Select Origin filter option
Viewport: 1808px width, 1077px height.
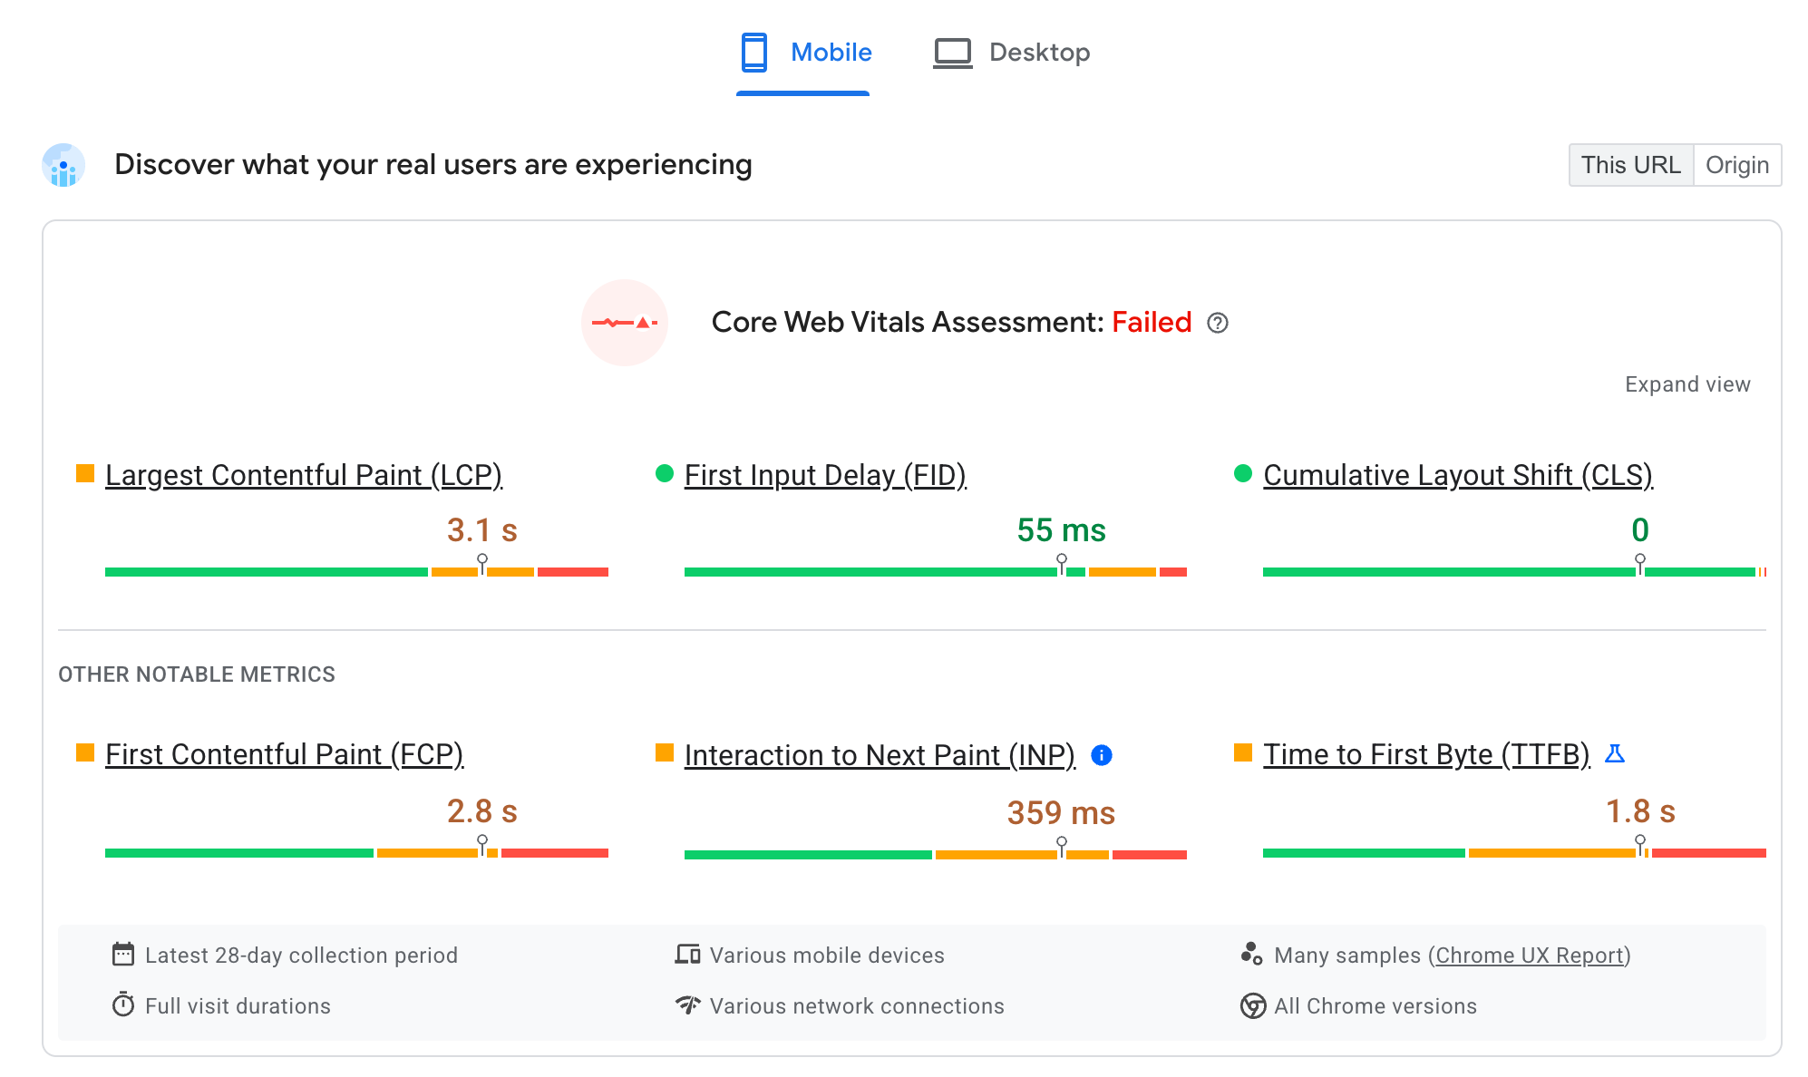point(1737,164)
